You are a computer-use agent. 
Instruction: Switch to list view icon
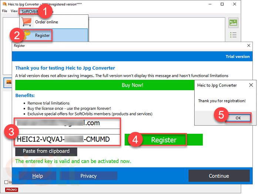click(x=233, y=35)
